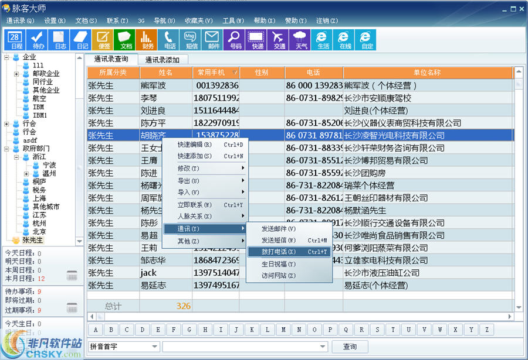Choose 生日祝福(Y) in the submenu
The image size is (528, 360).
pos(290,264)
